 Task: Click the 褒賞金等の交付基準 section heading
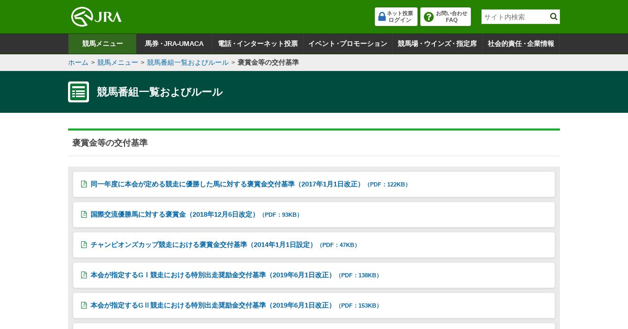(110, 143)
